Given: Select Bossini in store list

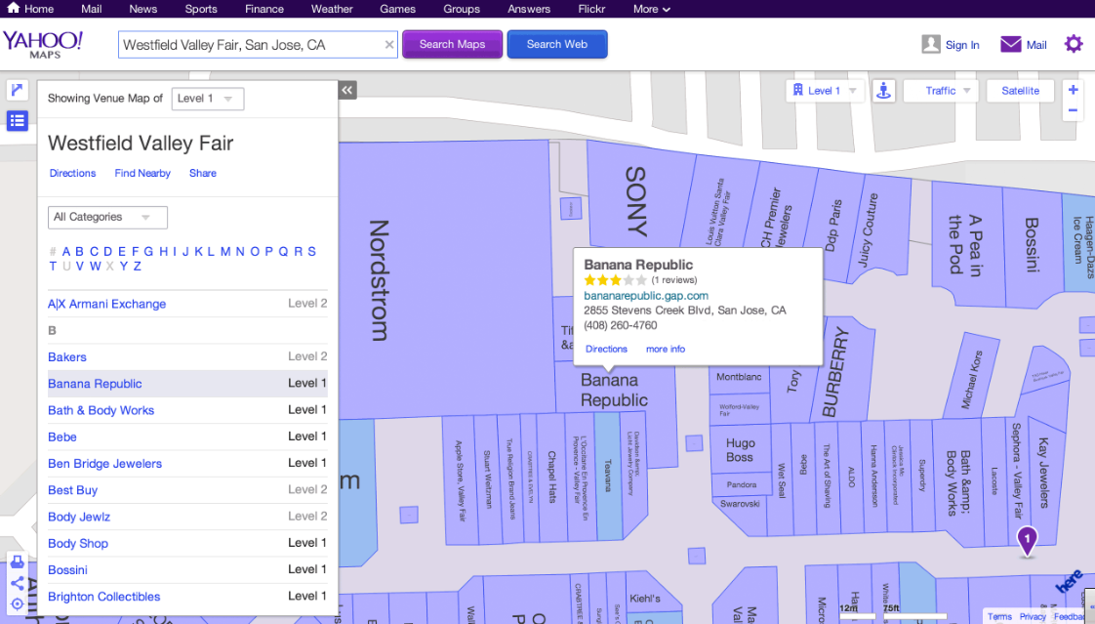Looking at the screenshot, I should point(67,569).
